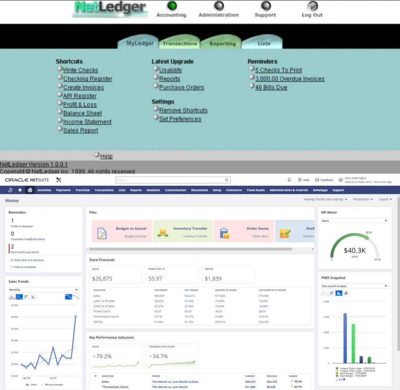
Task: Click the Purchase Orders upgrade link
Action: (182, 87)
